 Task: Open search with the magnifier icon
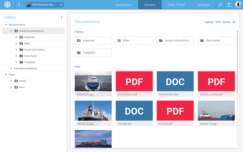click(x=220, y=5)
